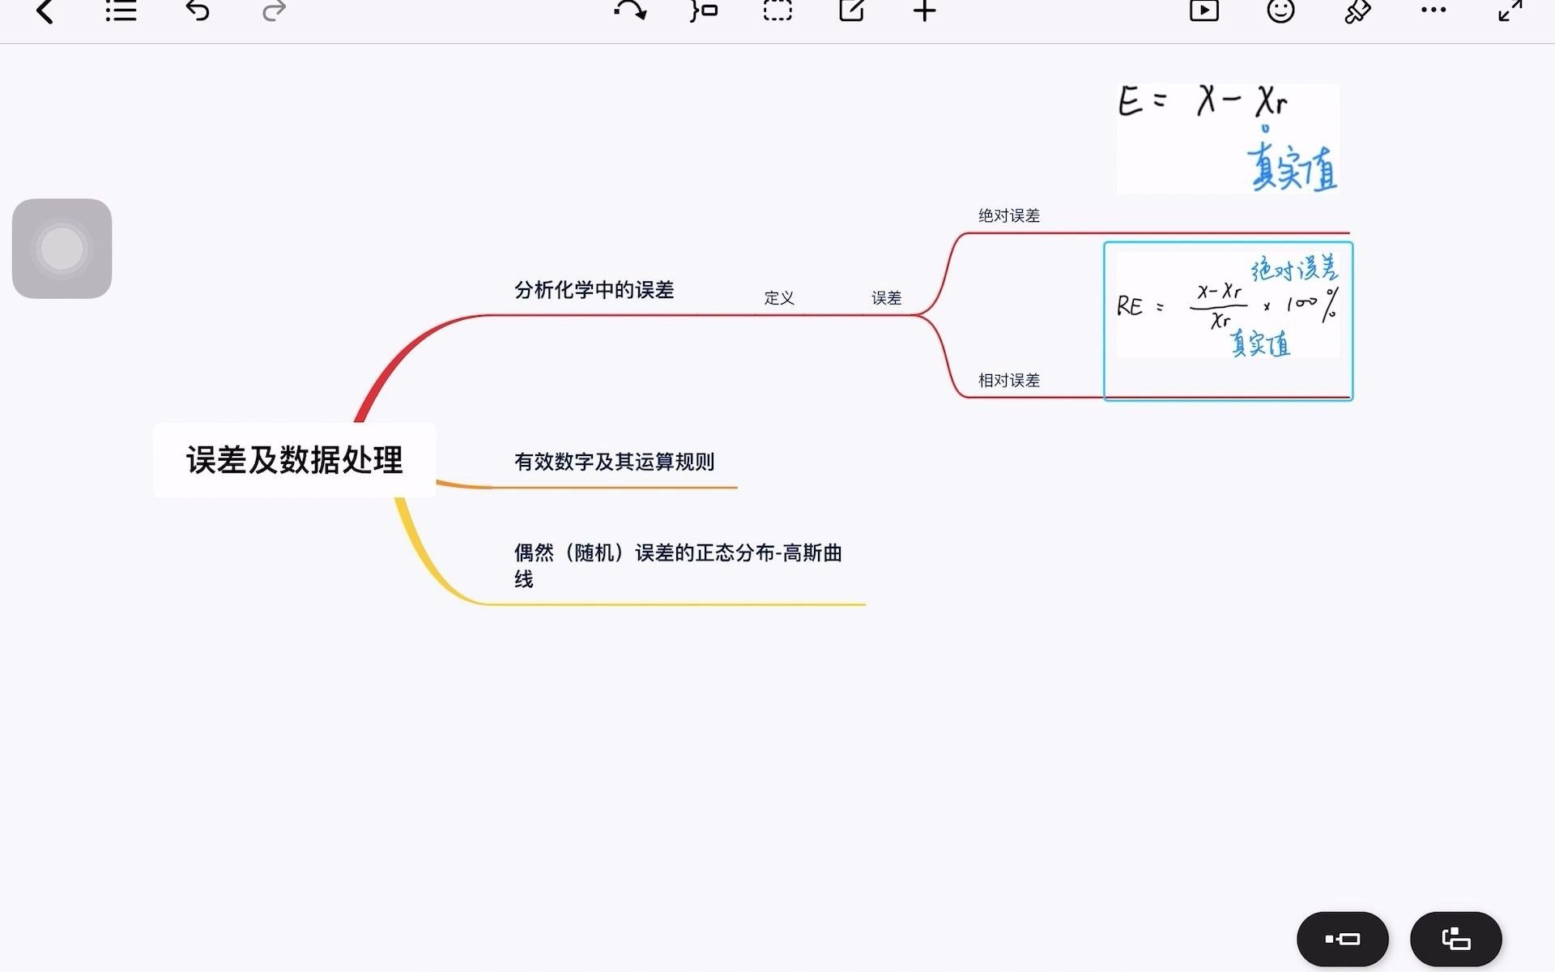Select the topic 有效数字及其运算规则
This screenshot has width=1555, height=972.
[x=614, y=462]
